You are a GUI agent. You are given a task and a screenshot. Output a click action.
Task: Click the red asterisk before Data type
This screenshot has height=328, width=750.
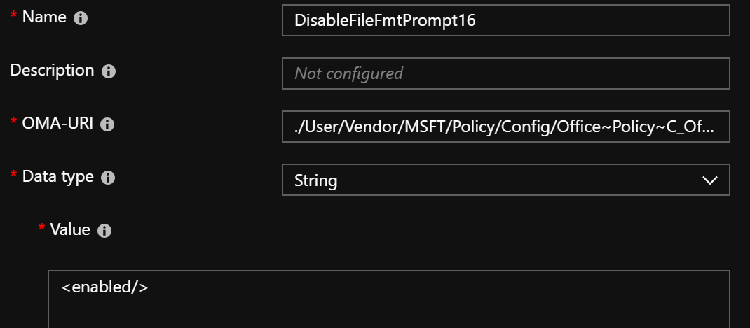[x=13, y=176]
